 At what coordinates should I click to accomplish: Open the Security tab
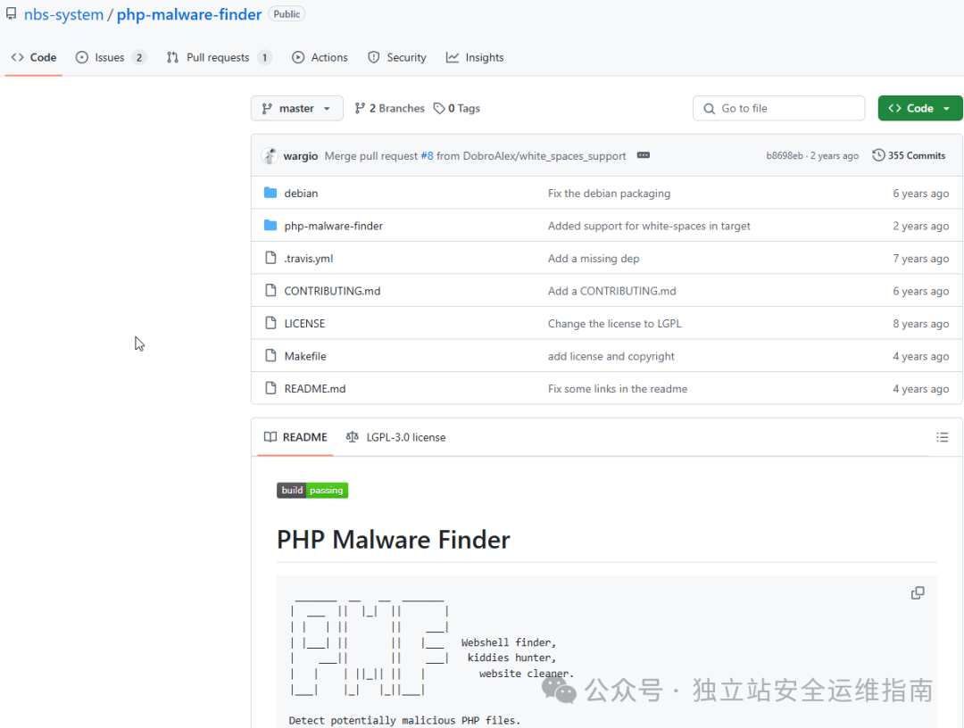pyautogui.click(x=396, y=57)
